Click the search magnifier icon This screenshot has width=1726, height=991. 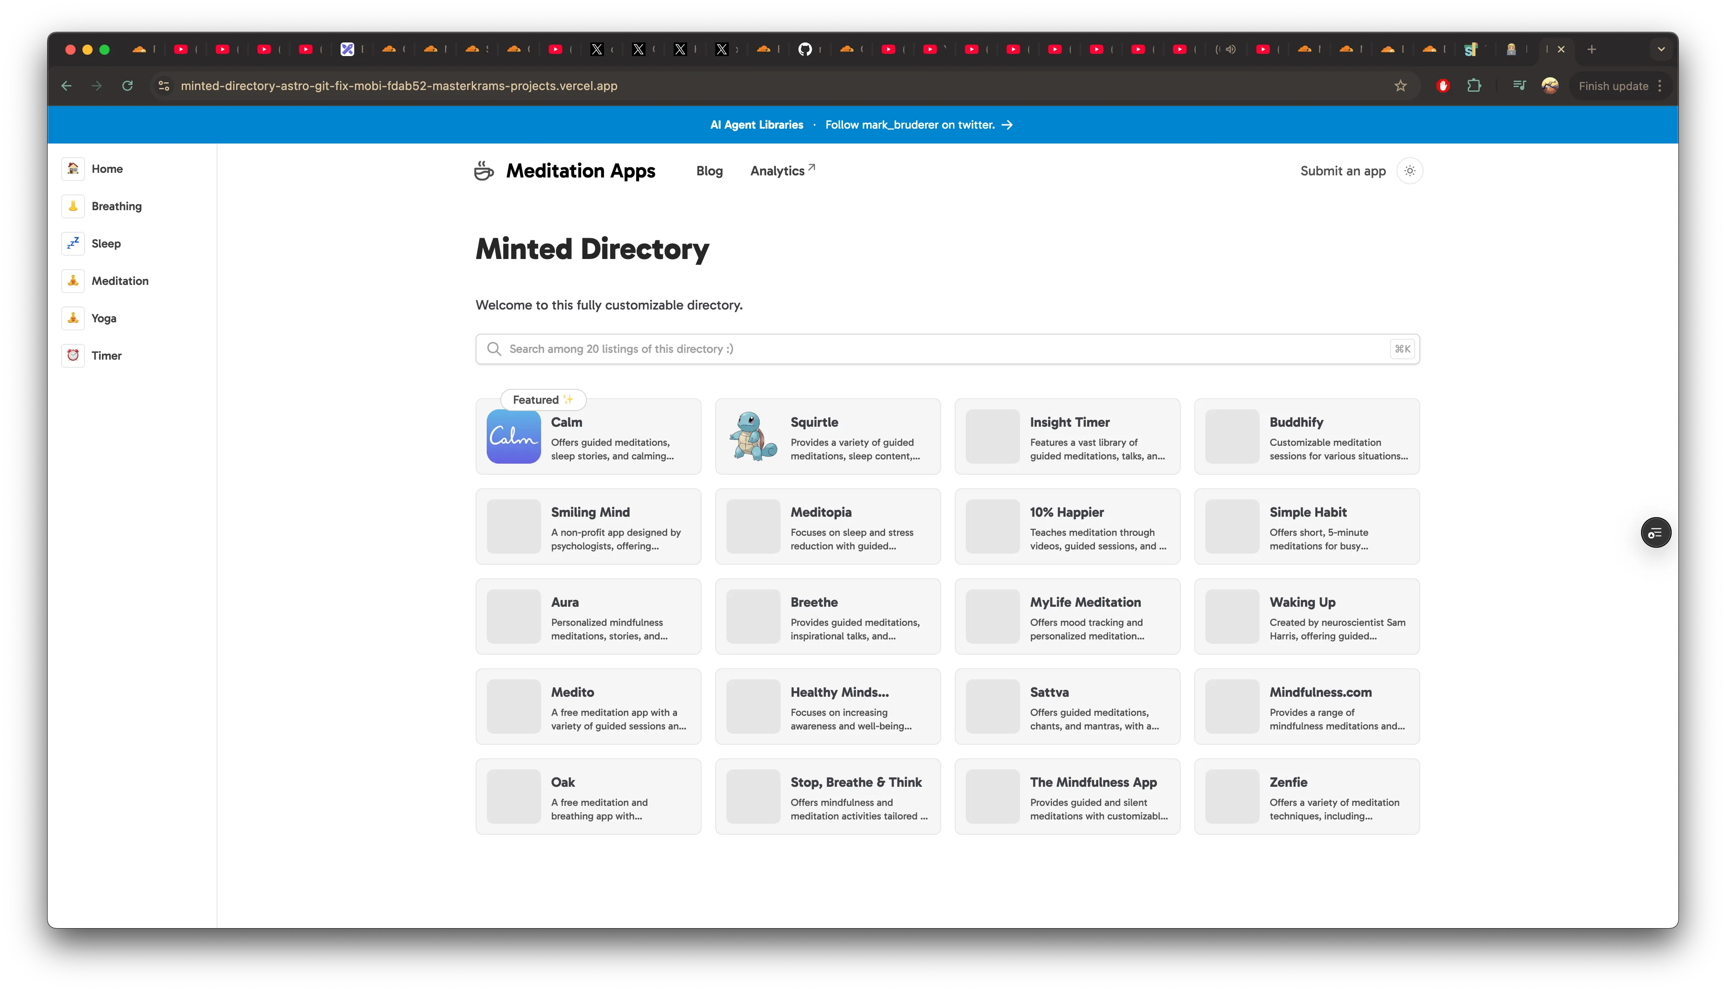coord(494,349)
